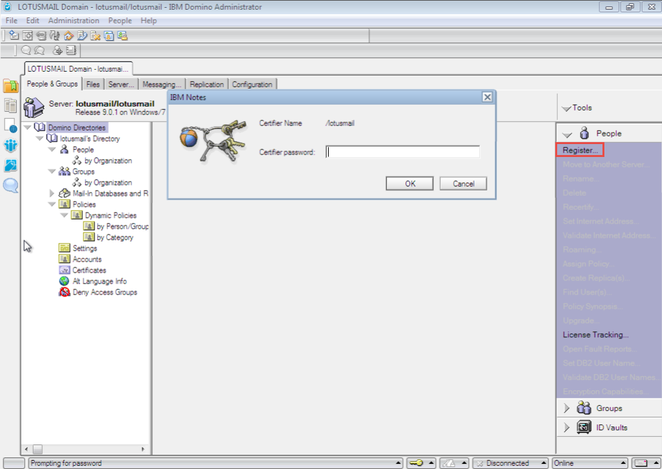Click the single speech bubble chat icon
This screenshot has height=469, width=662.
coord(26,50)
